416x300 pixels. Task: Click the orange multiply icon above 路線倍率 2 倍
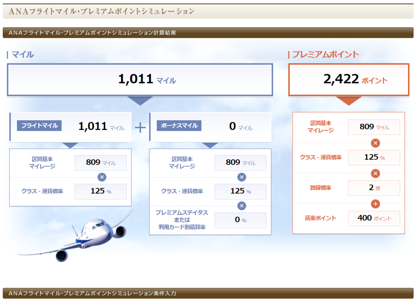(x=375, y=174)
